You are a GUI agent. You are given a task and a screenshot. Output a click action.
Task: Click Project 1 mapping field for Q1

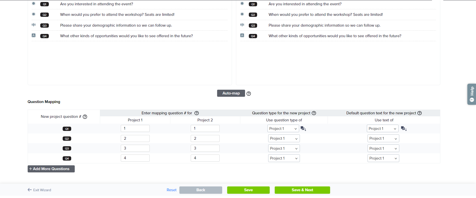click(x=135, y=128)
